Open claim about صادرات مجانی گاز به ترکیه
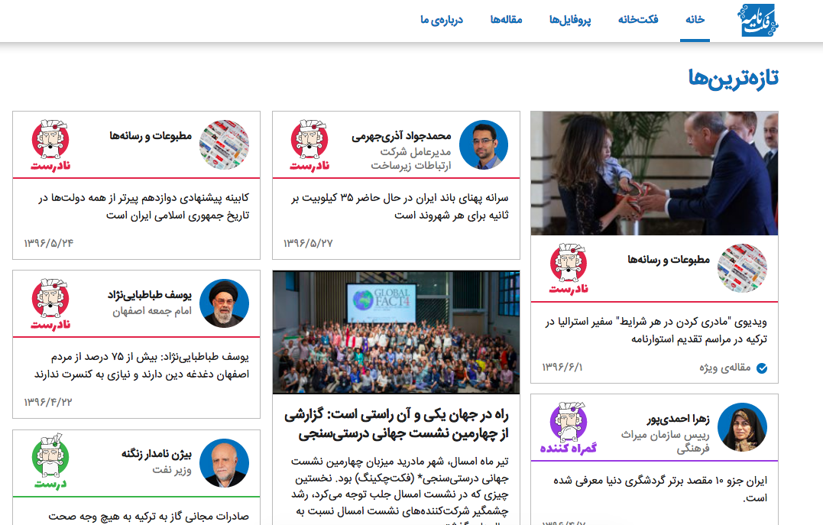 coord(148,517)
